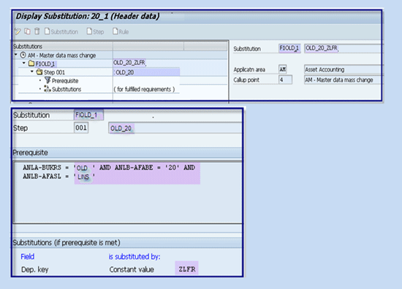The height and width of the screenshot is (289, 402).
Task: Click the ANLA-BUKRS condition line
Action: coord(109,167)
